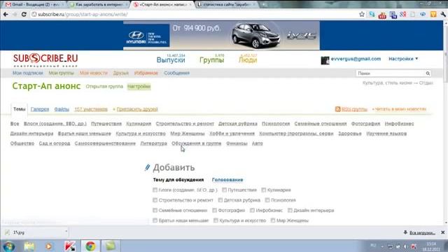
Task: Check the Путешествия checkbox
Action: [224, 190]
